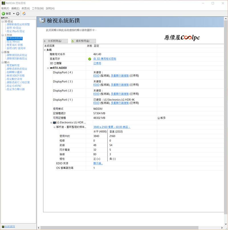
Task: Expand the 較多 memory details chevron
Action: tap(158, 118)
